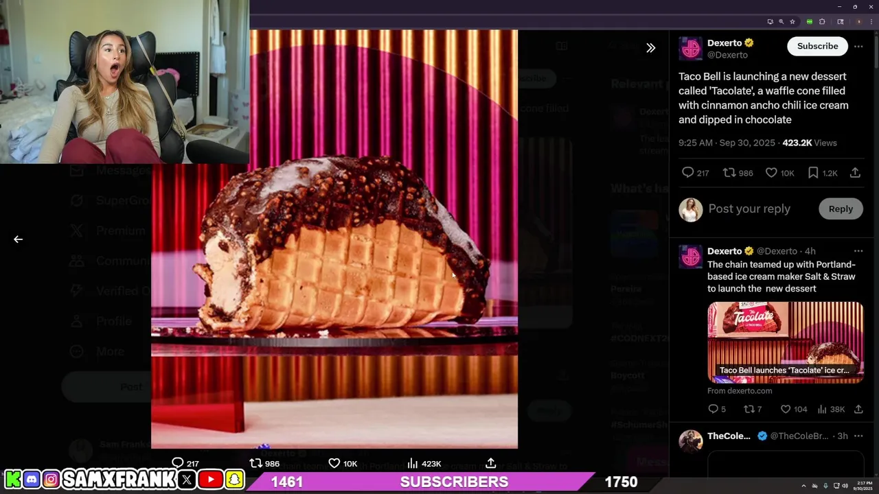This screenshot has height=494, width=879.
Task: Open the Dexerto display name link at top
Action: pos(724,43)
